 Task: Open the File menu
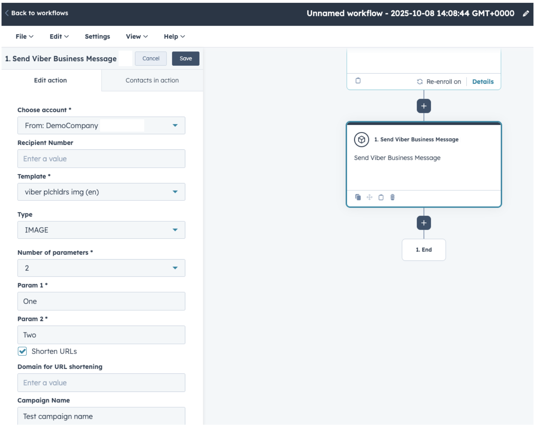(24, 36)
